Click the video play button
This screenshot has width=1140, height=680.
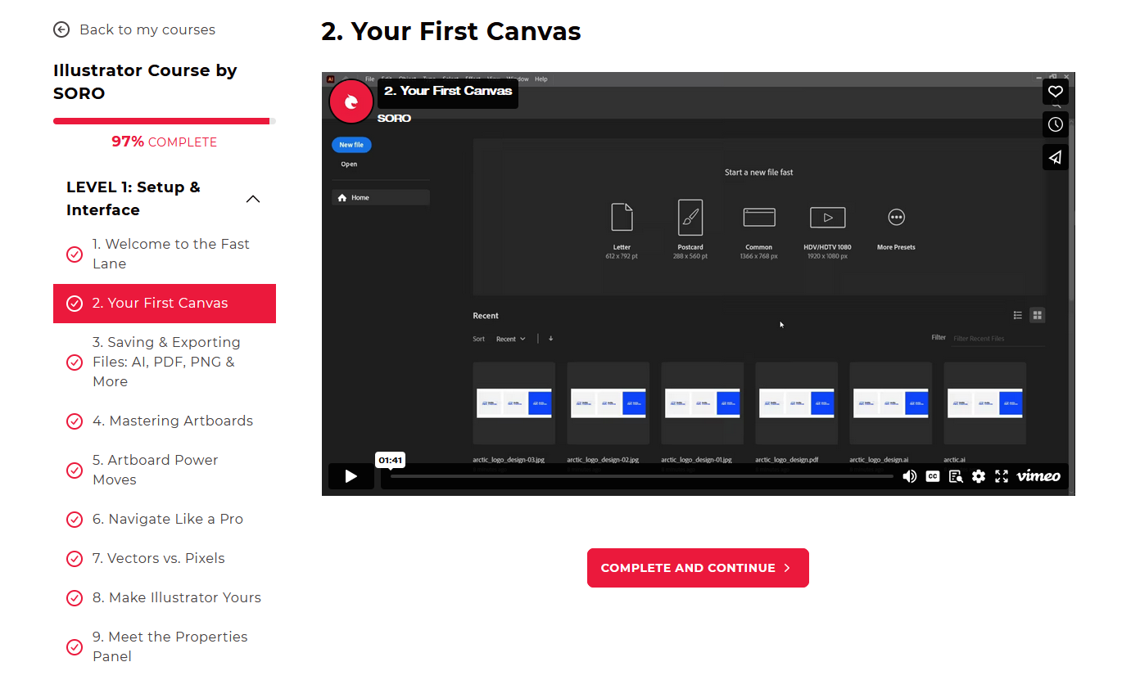coord(351,476)
